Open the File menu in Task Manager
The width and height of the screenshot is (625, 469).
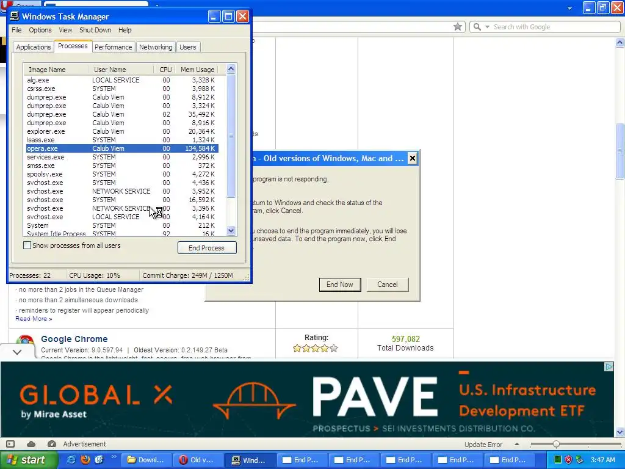pyautogui.click(x=16, y=30)
